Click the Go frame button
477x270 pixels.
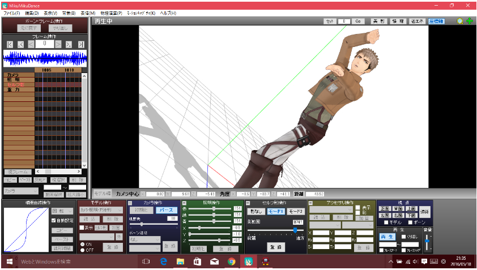coord(358,21)
